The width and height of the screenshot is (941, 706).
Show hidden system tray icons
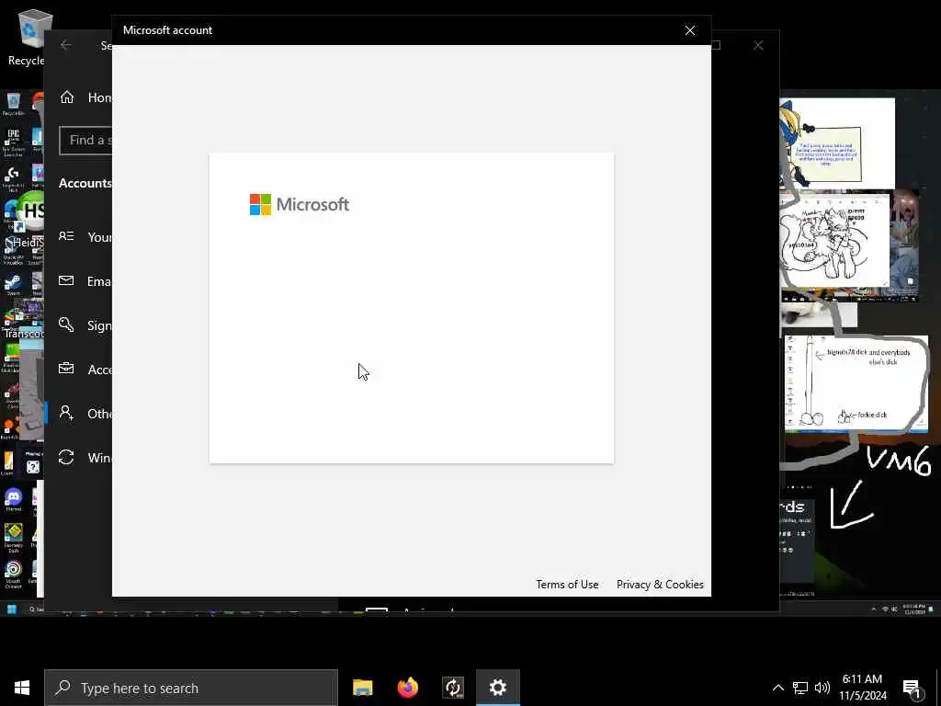pyautogui.click(x=777, y=688)
